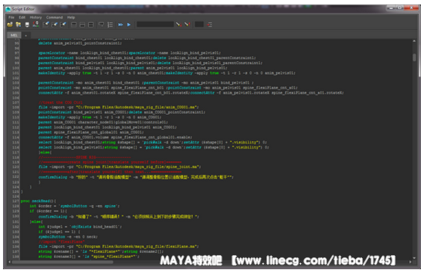The height and width of the screenshot is (273, 421).
Task: Click the '//treat the COG Ctrl' comment line
Action: coord(60,102)
